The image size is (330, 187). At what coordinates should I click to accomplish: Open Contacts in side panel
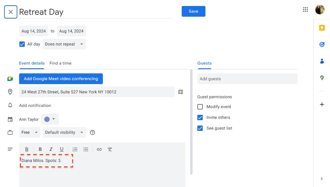[x=322, y=61]
